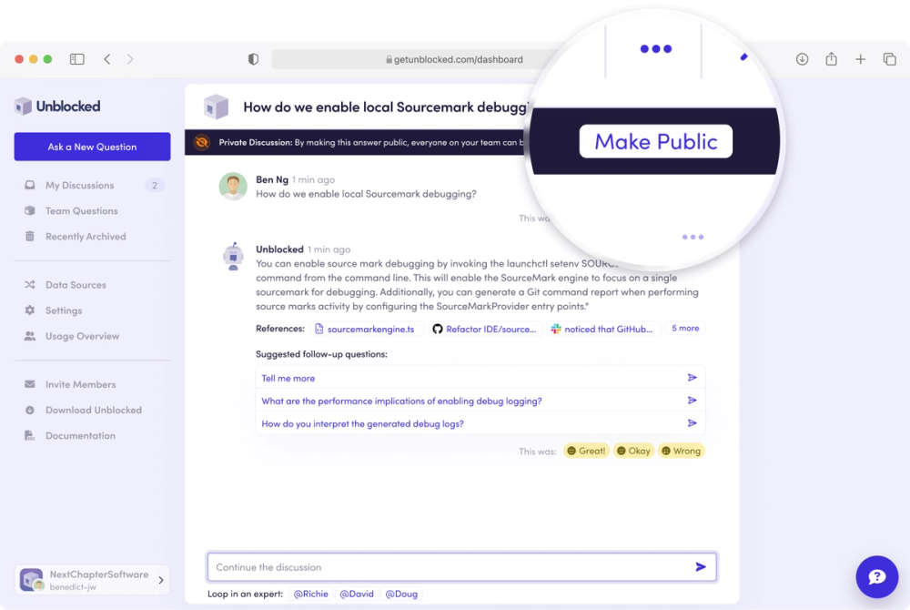The height and width of the screenshot is (610, 910).
Task: Click the send icon in discussion input
Action: point(701,566)
